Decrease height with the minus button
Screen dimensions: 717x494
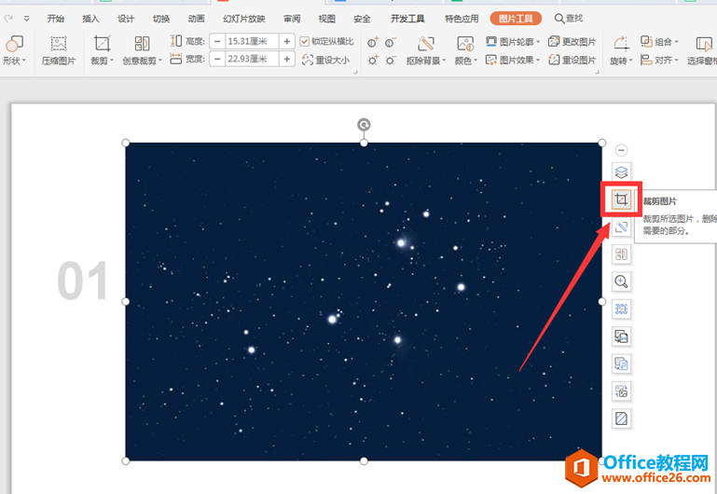(217, 41)
